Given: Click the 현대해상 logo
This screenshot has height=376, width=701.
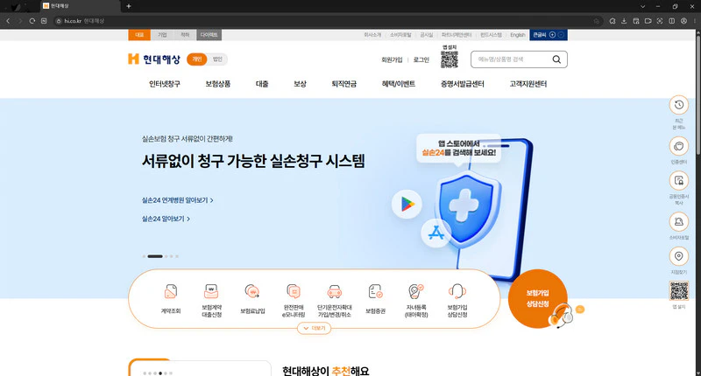Looking at the screenshot, I should 154,59.
